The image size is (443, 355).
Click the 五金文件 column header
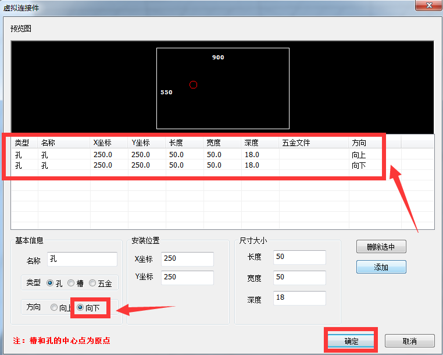[x=314, y=143]
